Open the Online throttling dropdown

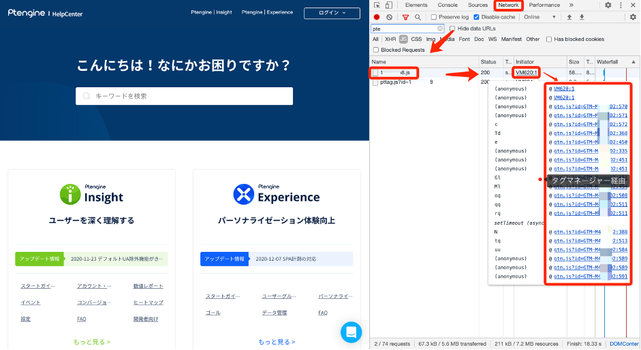click(540, 17)
